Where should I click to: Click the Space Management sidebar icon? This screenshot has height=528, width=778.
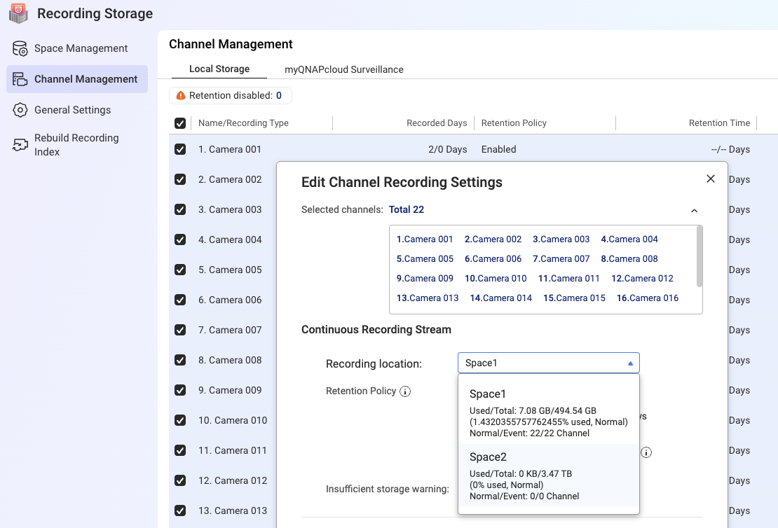point(20,49)
